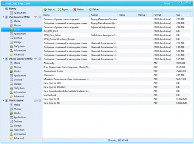Select the G550_ProductBrochure_Russian row

pyautogui.click(x=116, y=39)
